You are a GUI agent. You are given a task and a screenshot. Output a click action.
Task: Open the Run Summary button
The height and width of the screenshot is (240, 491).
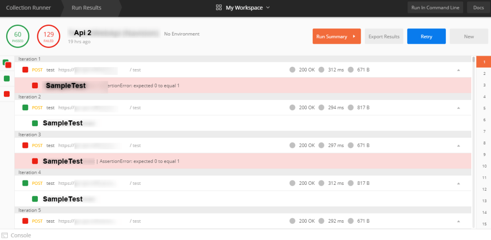coord(336,36)
